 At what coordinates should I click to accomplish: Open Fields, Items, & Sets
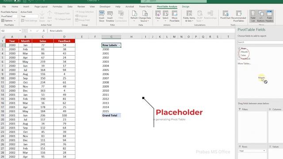click(x=189, y=16)
